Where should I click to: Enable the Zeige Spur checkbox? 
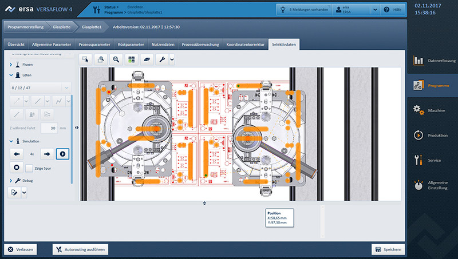point(29,168)
